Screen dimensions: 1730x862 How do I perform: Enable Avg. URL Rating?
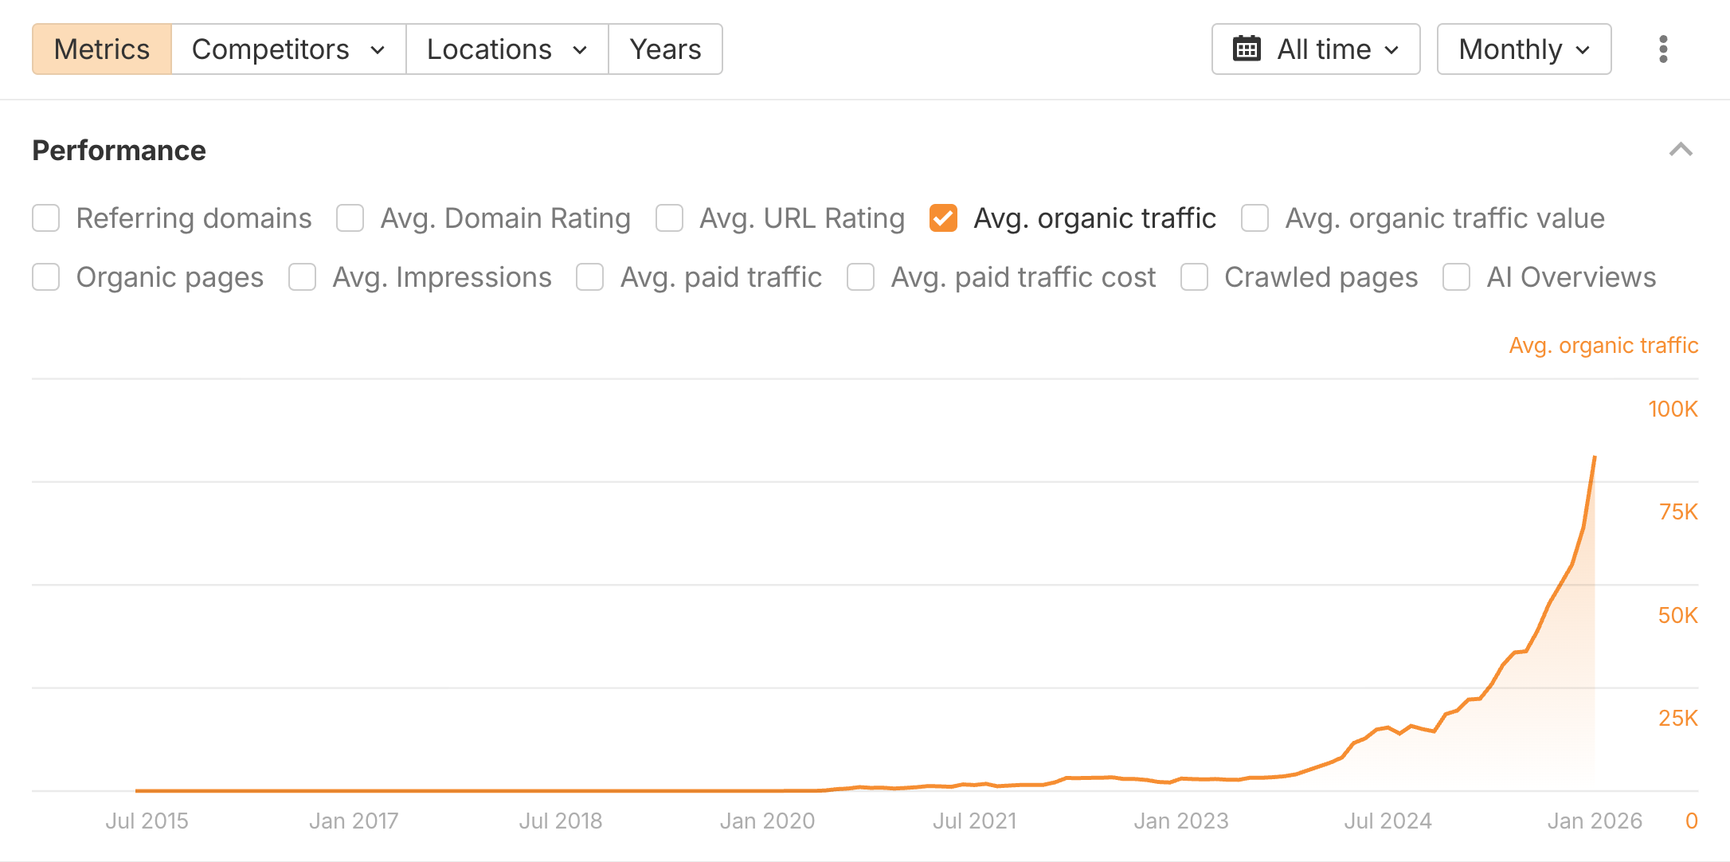coord(670,217)
